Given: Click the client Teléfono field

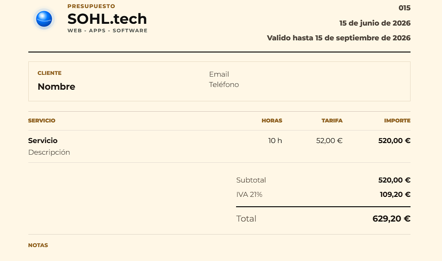Looking at the screenshot, I should pos(224,85).
